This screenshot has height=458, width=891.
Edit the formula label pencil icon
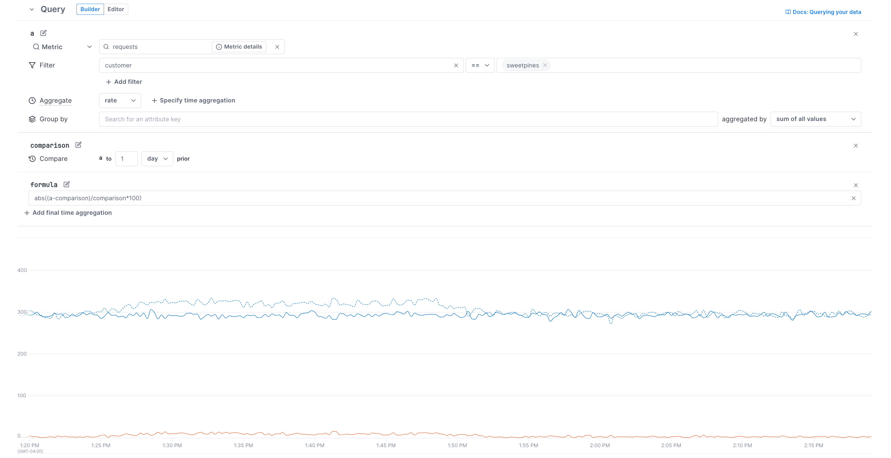tap(66, 184)
